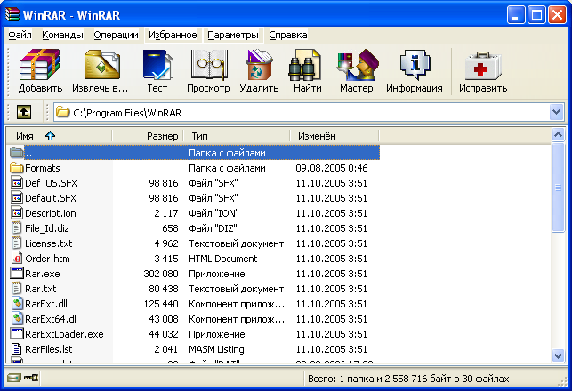This screenshot has height=391, width=572.
Task: Click the File_Id.diz file icon
Action: click(x=16, y=228)
